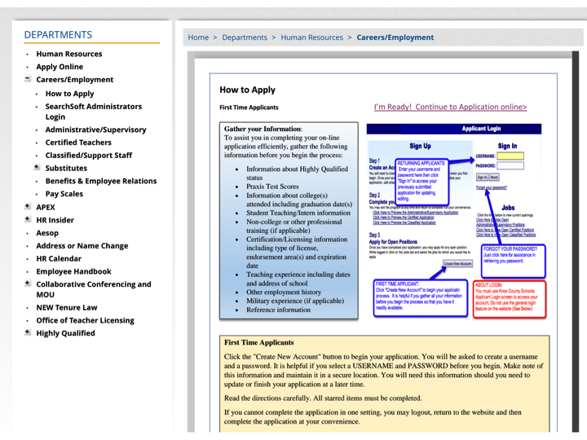Open Collaborative Conferencing and MOU link
The height and width of the screenshot is (440, 587).
94,289
